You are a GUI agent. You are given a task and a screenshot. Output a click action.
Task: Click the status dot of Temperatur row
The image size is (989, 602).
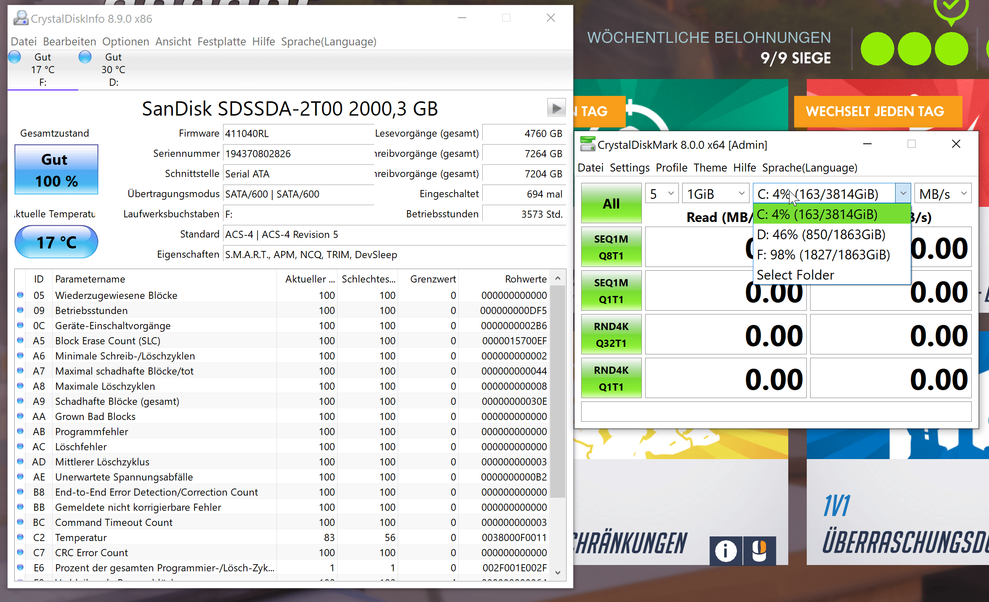click(x=20, y=537)
